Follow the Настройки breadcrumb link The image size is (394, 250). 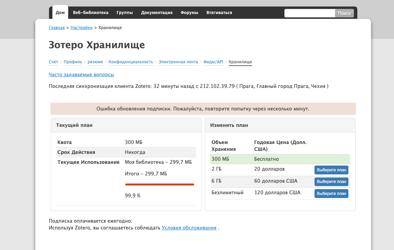coord(82,28)
